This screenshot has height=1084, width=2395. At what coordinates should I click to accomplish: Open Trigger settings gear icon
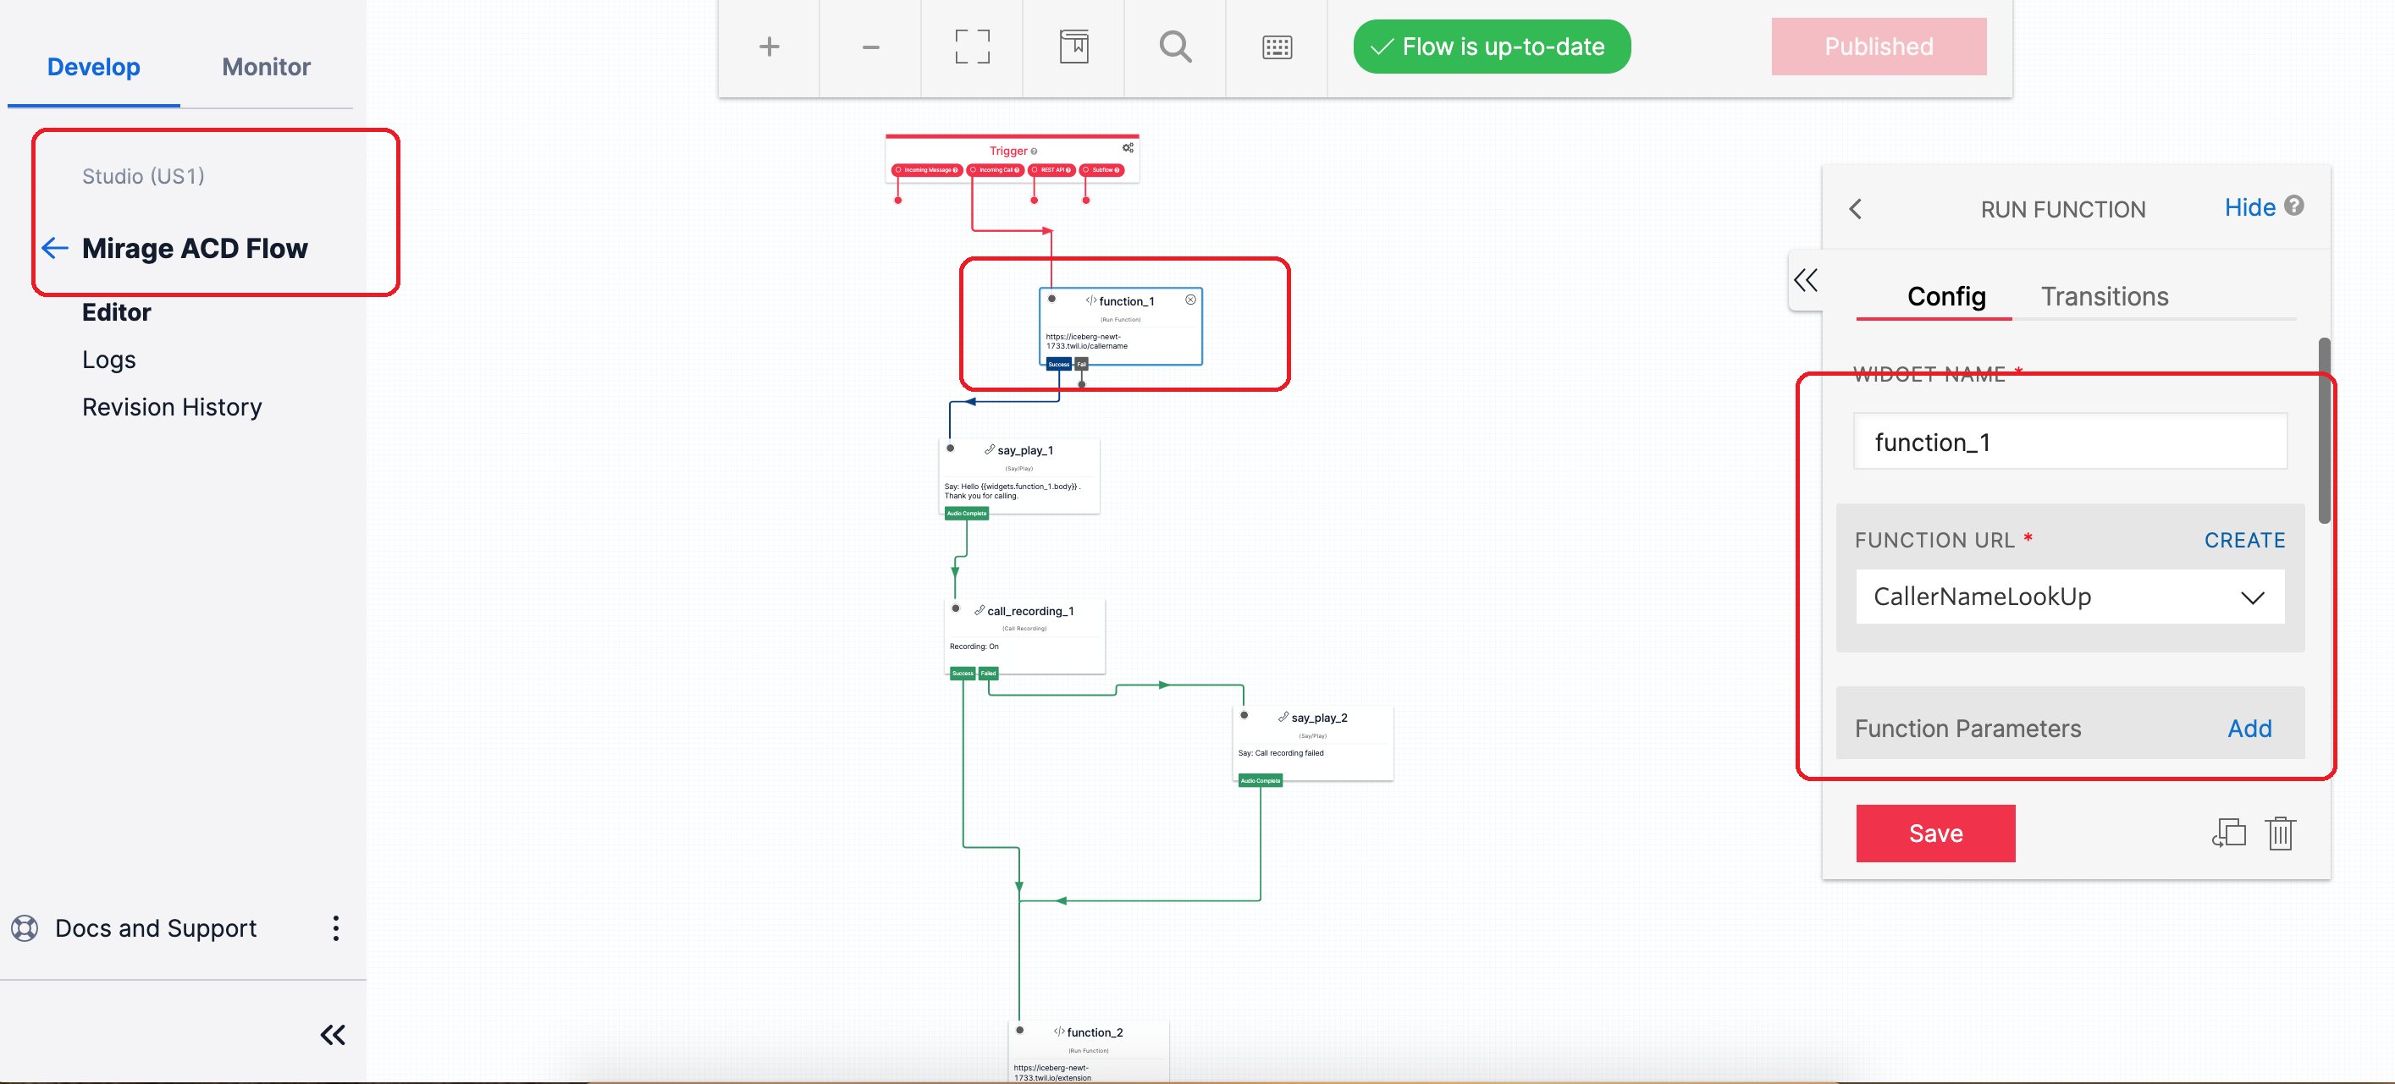coord(1128,148)
